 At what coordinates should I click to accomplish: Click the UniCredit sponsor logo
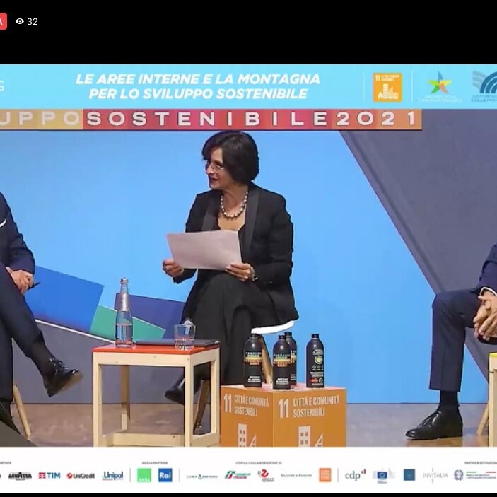(81, 476)
